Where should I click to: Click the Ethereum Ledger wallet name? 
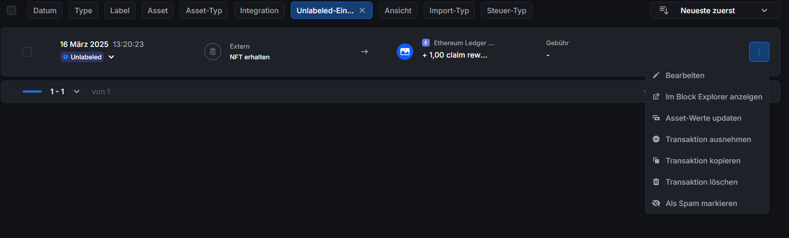[x=464, y=43]
